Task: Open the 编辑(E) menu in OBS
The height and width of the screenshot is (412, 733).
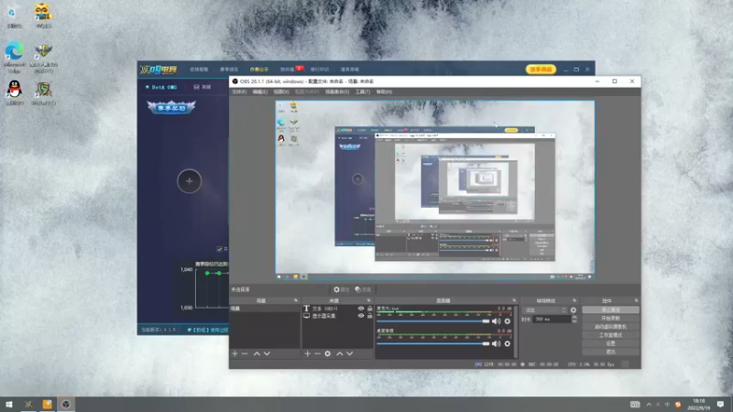Action: point(260,92)
